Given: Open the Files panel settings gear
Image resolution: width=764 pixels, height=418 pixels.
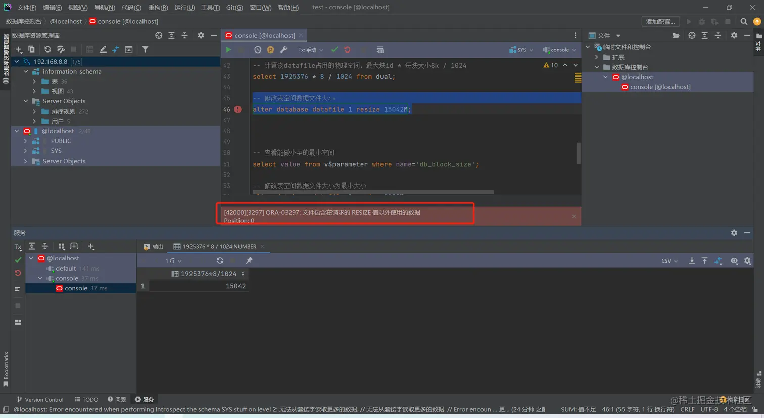Looking at the screenshot, I should 734,35.
